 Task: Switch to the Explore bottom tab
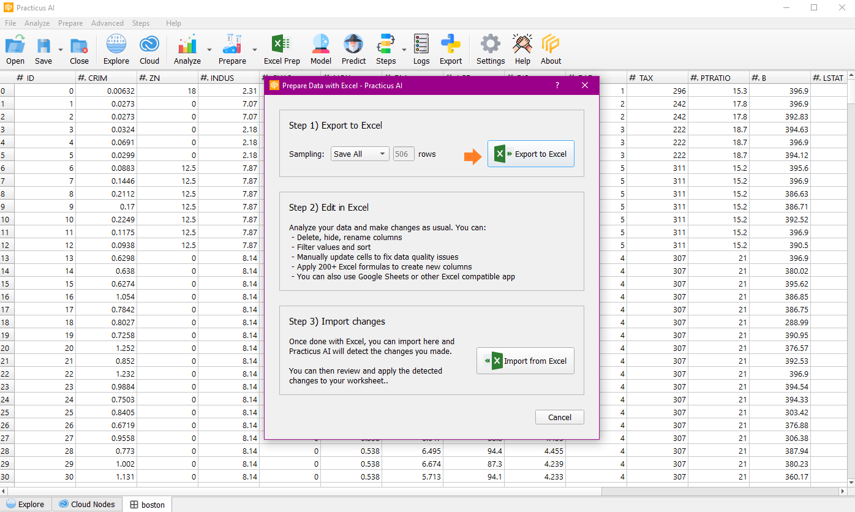click(26, 504)
